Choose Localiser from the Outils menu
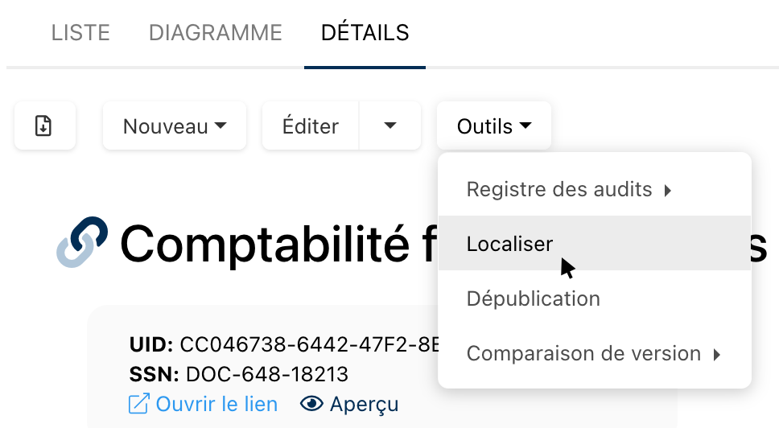 [509, 244]
